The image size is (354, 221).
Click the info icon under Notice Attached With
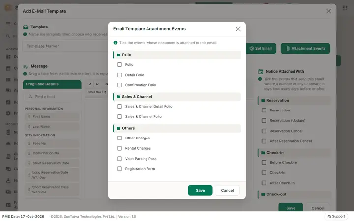260,79
